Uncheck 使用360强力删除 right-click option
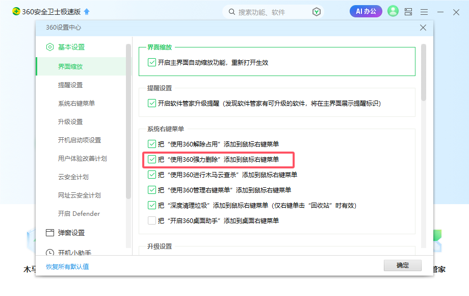 151,159
